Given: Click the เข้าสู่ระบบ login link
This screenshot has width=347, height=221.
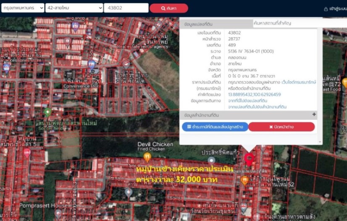Looking at the screenshot, I should pos(338,9).
